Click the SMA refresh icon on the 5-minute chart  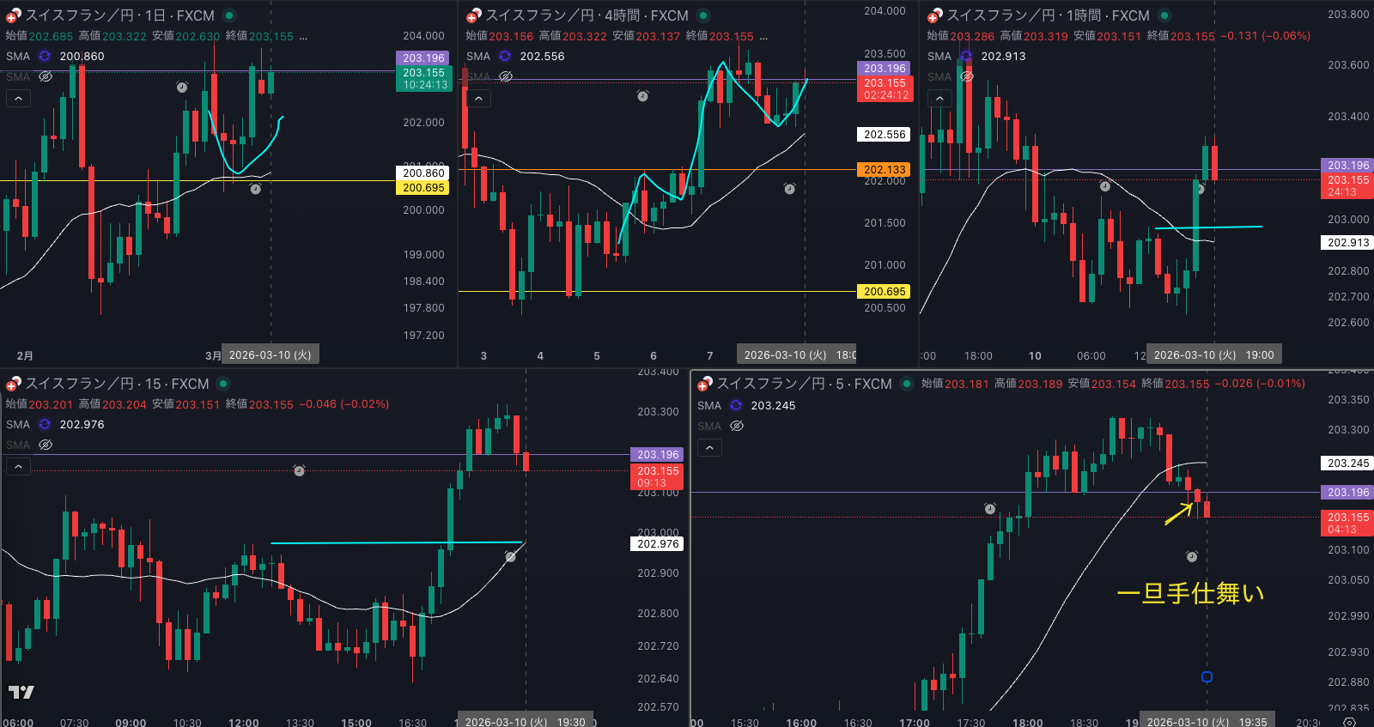tap(736, 405)
